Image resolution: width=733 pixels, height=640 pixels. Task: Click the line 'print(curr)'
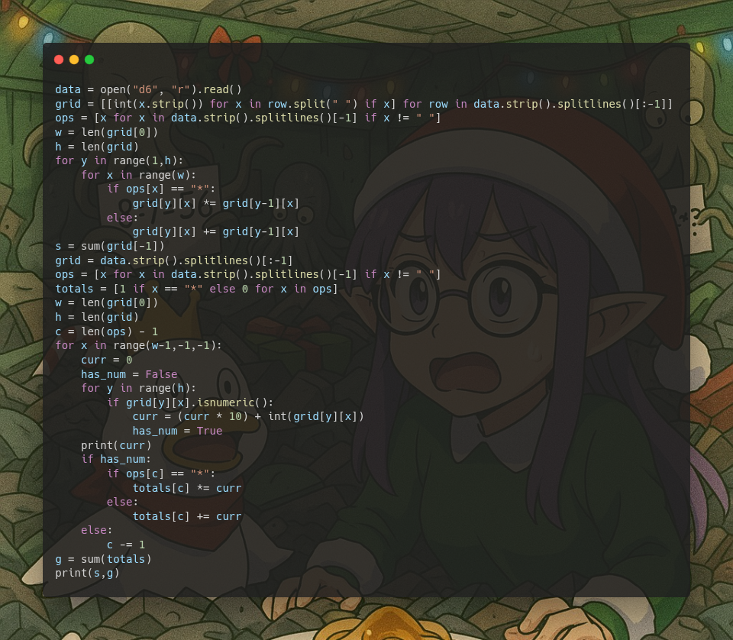tap(116, 445)
